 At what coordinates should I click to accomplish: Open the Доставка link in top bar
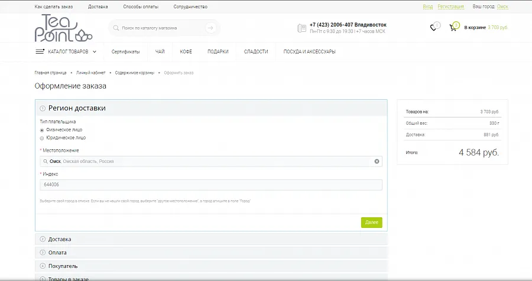[x=98, y=6]
